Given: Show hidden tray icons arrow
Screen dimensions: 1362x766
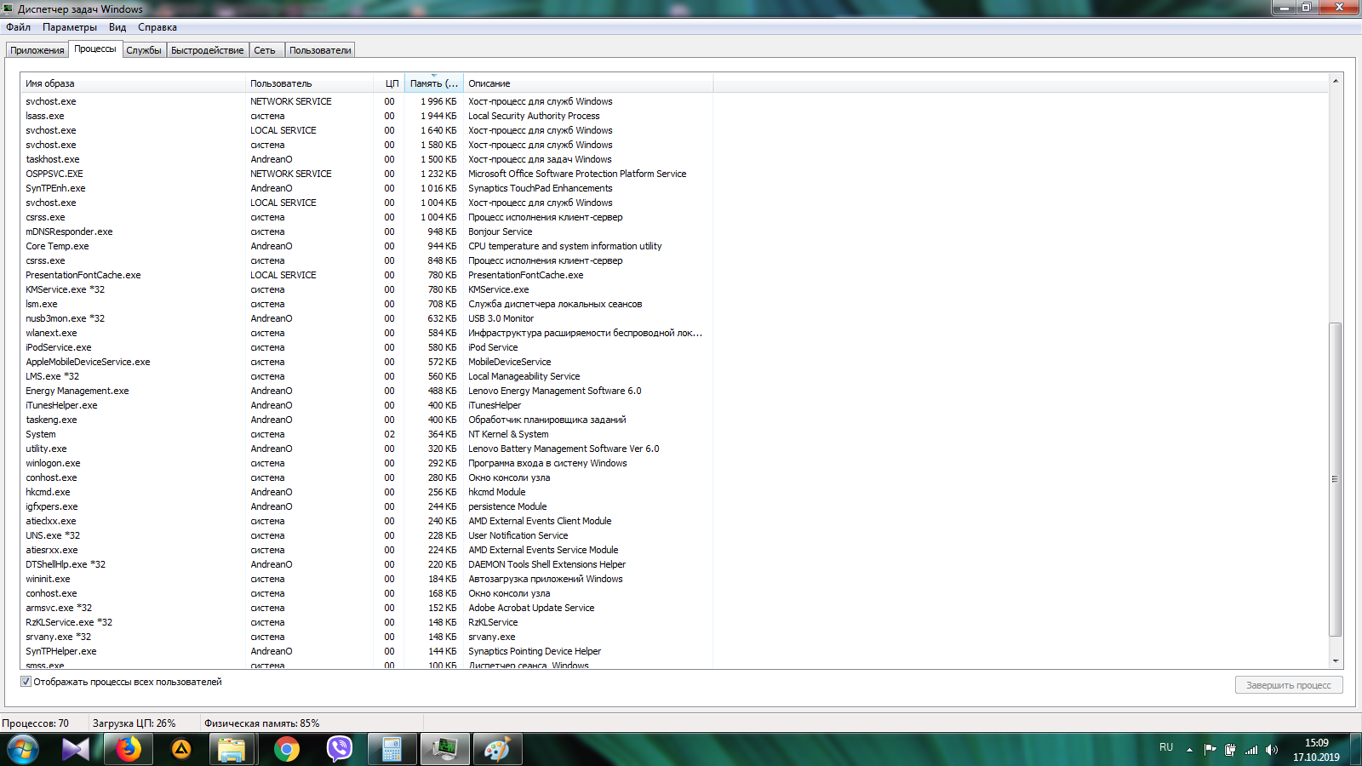Looking at the screenshot, I should (x=1189, y=750).
